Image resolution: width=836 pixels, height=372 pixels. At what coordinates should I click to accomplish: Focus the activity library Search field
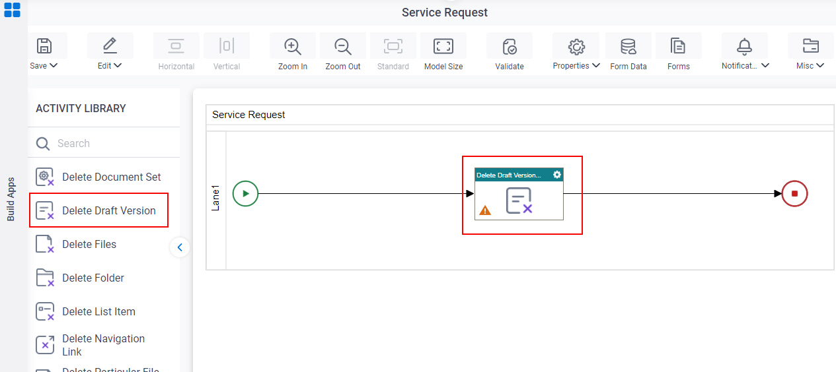(104, 143)
